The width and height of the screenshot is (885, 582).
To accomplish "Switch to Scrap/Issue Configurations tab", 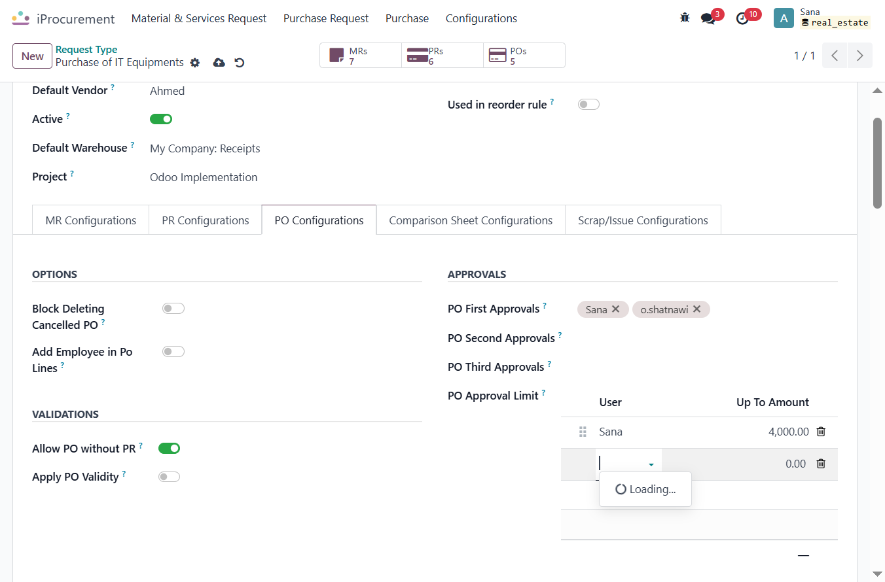I will pos(643,220).
